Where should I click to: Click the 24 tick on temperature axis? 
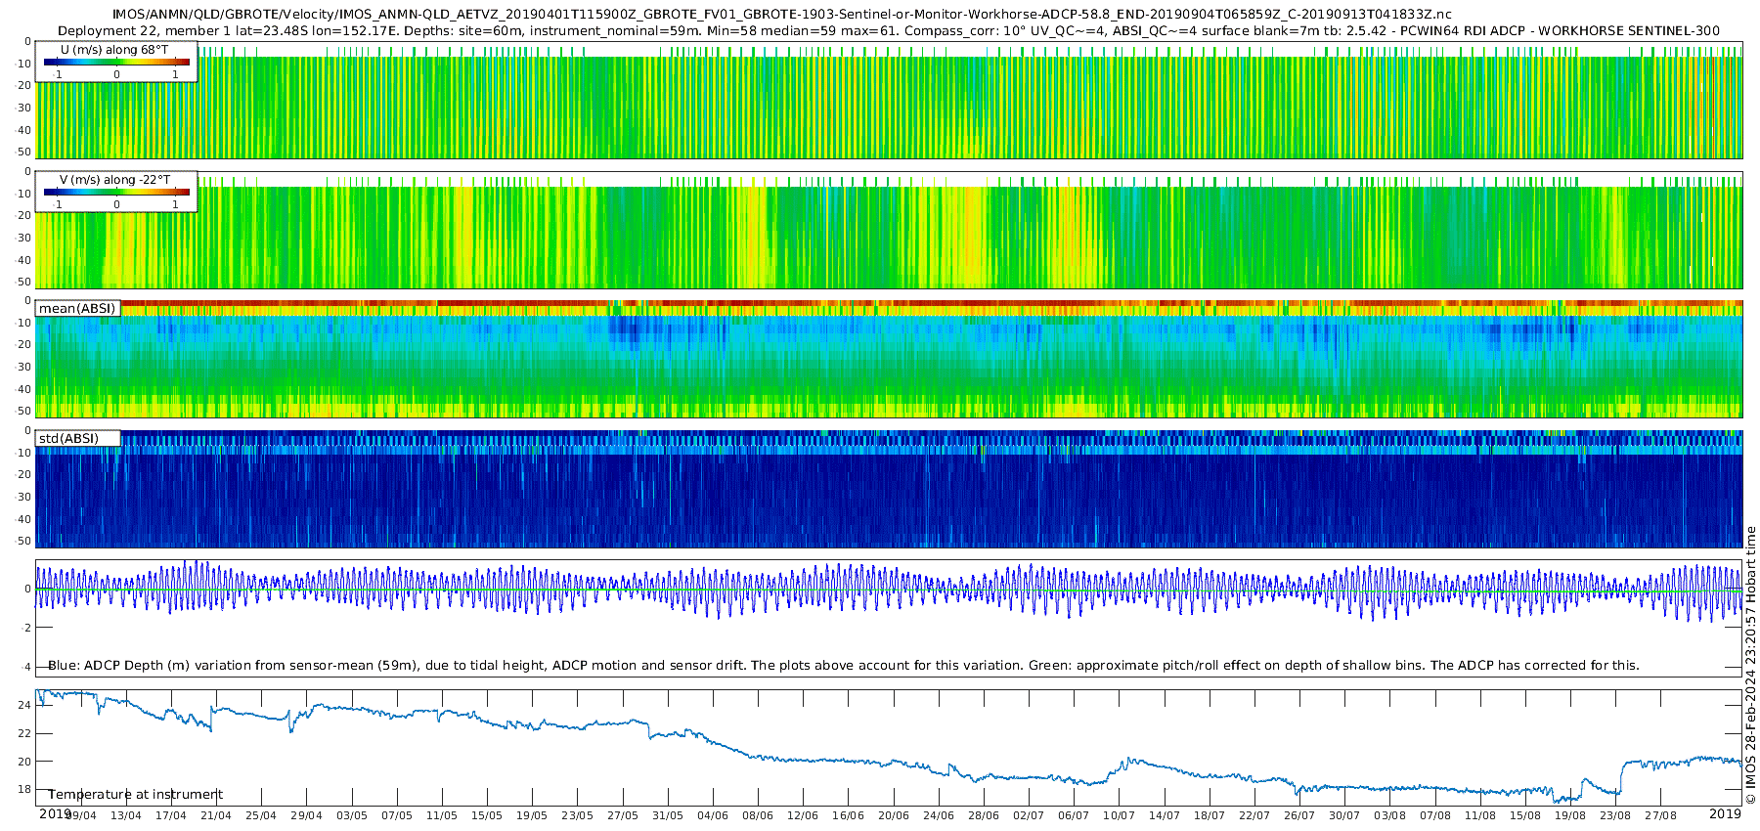tap(25, 705)
